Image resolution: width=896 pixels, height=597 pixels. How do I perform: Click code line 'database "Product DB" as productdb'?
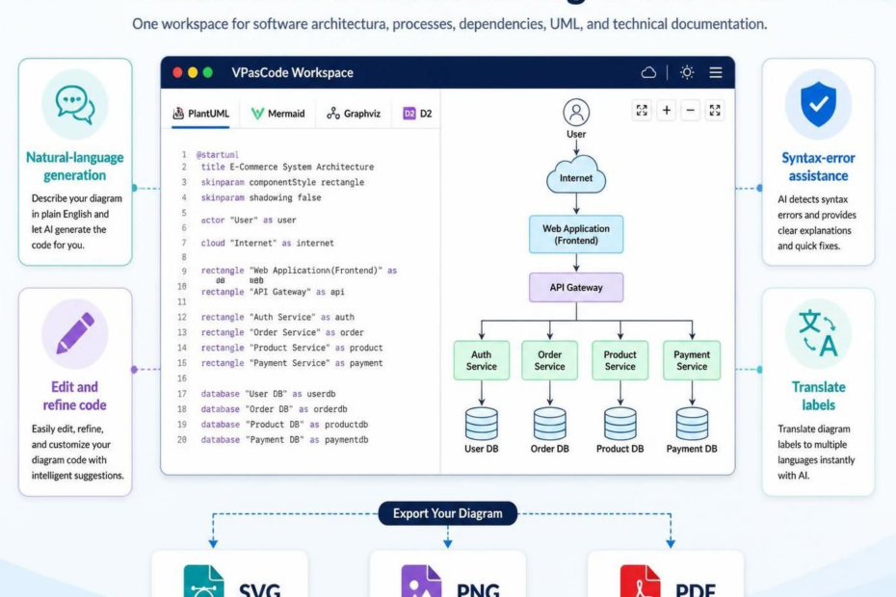284,425
